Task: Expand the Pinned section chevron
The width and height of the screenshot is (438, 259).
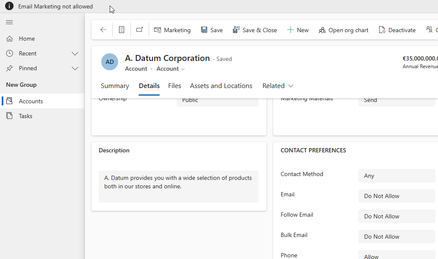Action: click(75, 68)
